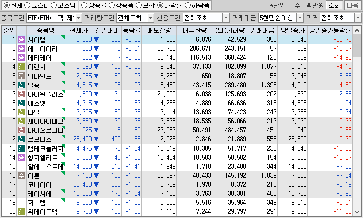Select the 보합 radio option
The width and height of the screenshot is (363, 218).
click(139, 5)
